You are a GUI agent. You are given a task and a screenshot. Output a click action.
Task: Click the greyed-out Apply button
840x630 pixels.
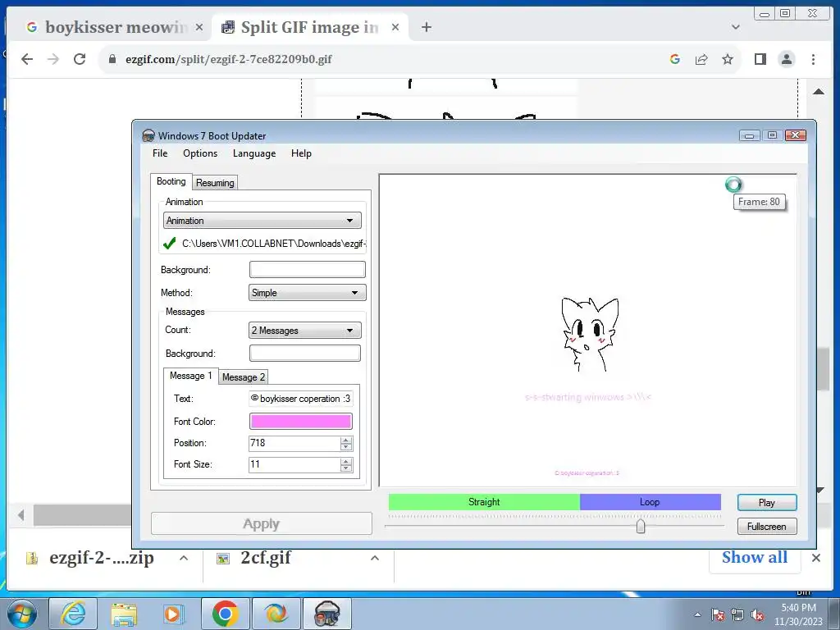click(x=262, y=523)
